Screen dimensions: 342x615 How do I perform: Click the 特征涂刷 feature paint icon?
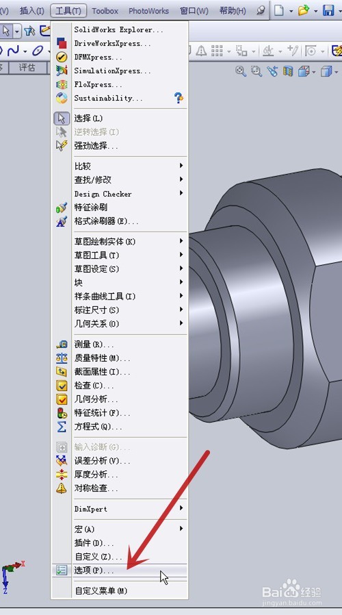62,208
